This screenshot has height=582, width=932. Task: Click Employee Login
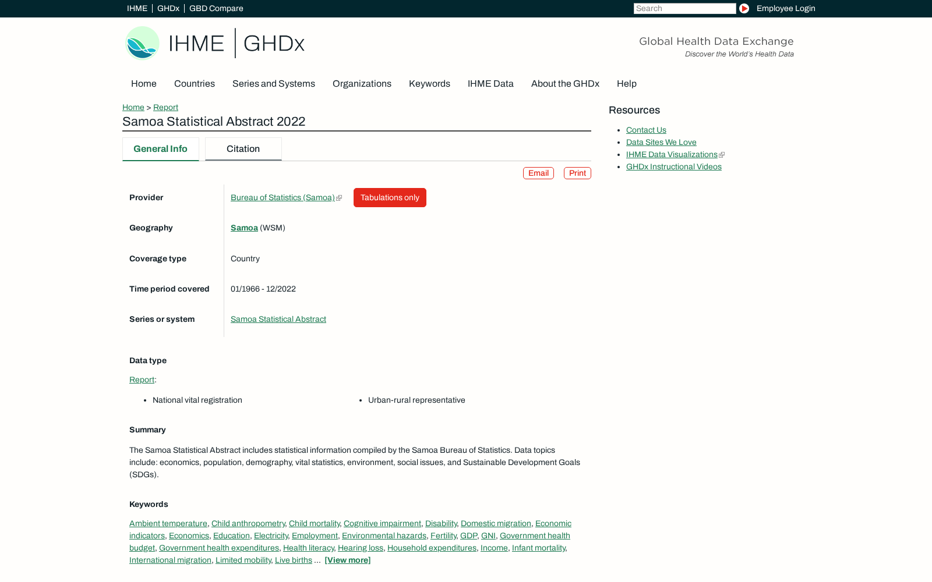click(786, 8)
